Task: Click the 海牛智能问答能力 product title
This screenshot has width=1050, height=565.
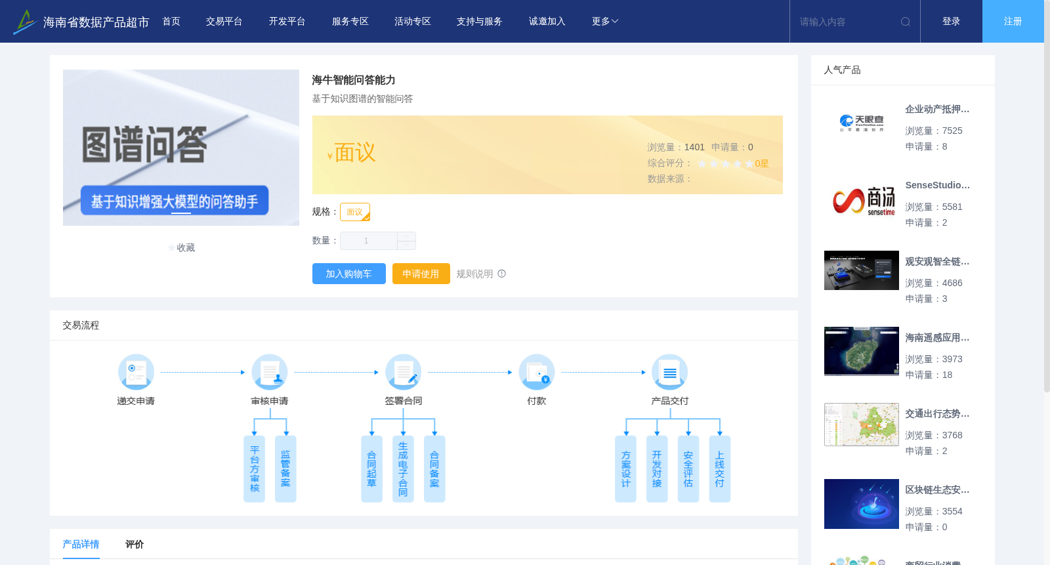Action: pos(354,80)
